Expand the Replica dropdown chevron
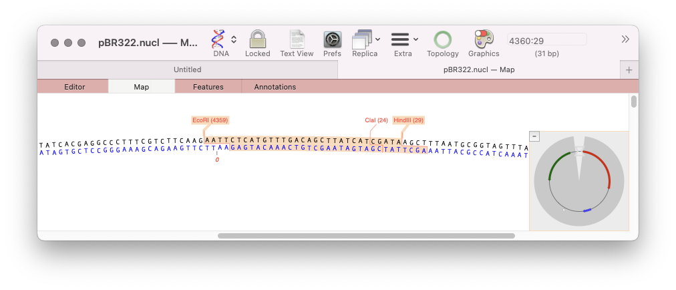676x290 pixels. [378, 39]
